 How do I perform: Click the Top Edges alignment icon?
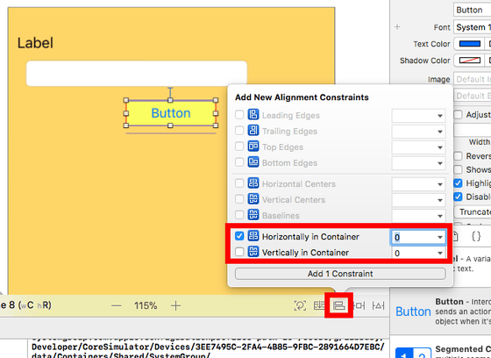point(253,147)
